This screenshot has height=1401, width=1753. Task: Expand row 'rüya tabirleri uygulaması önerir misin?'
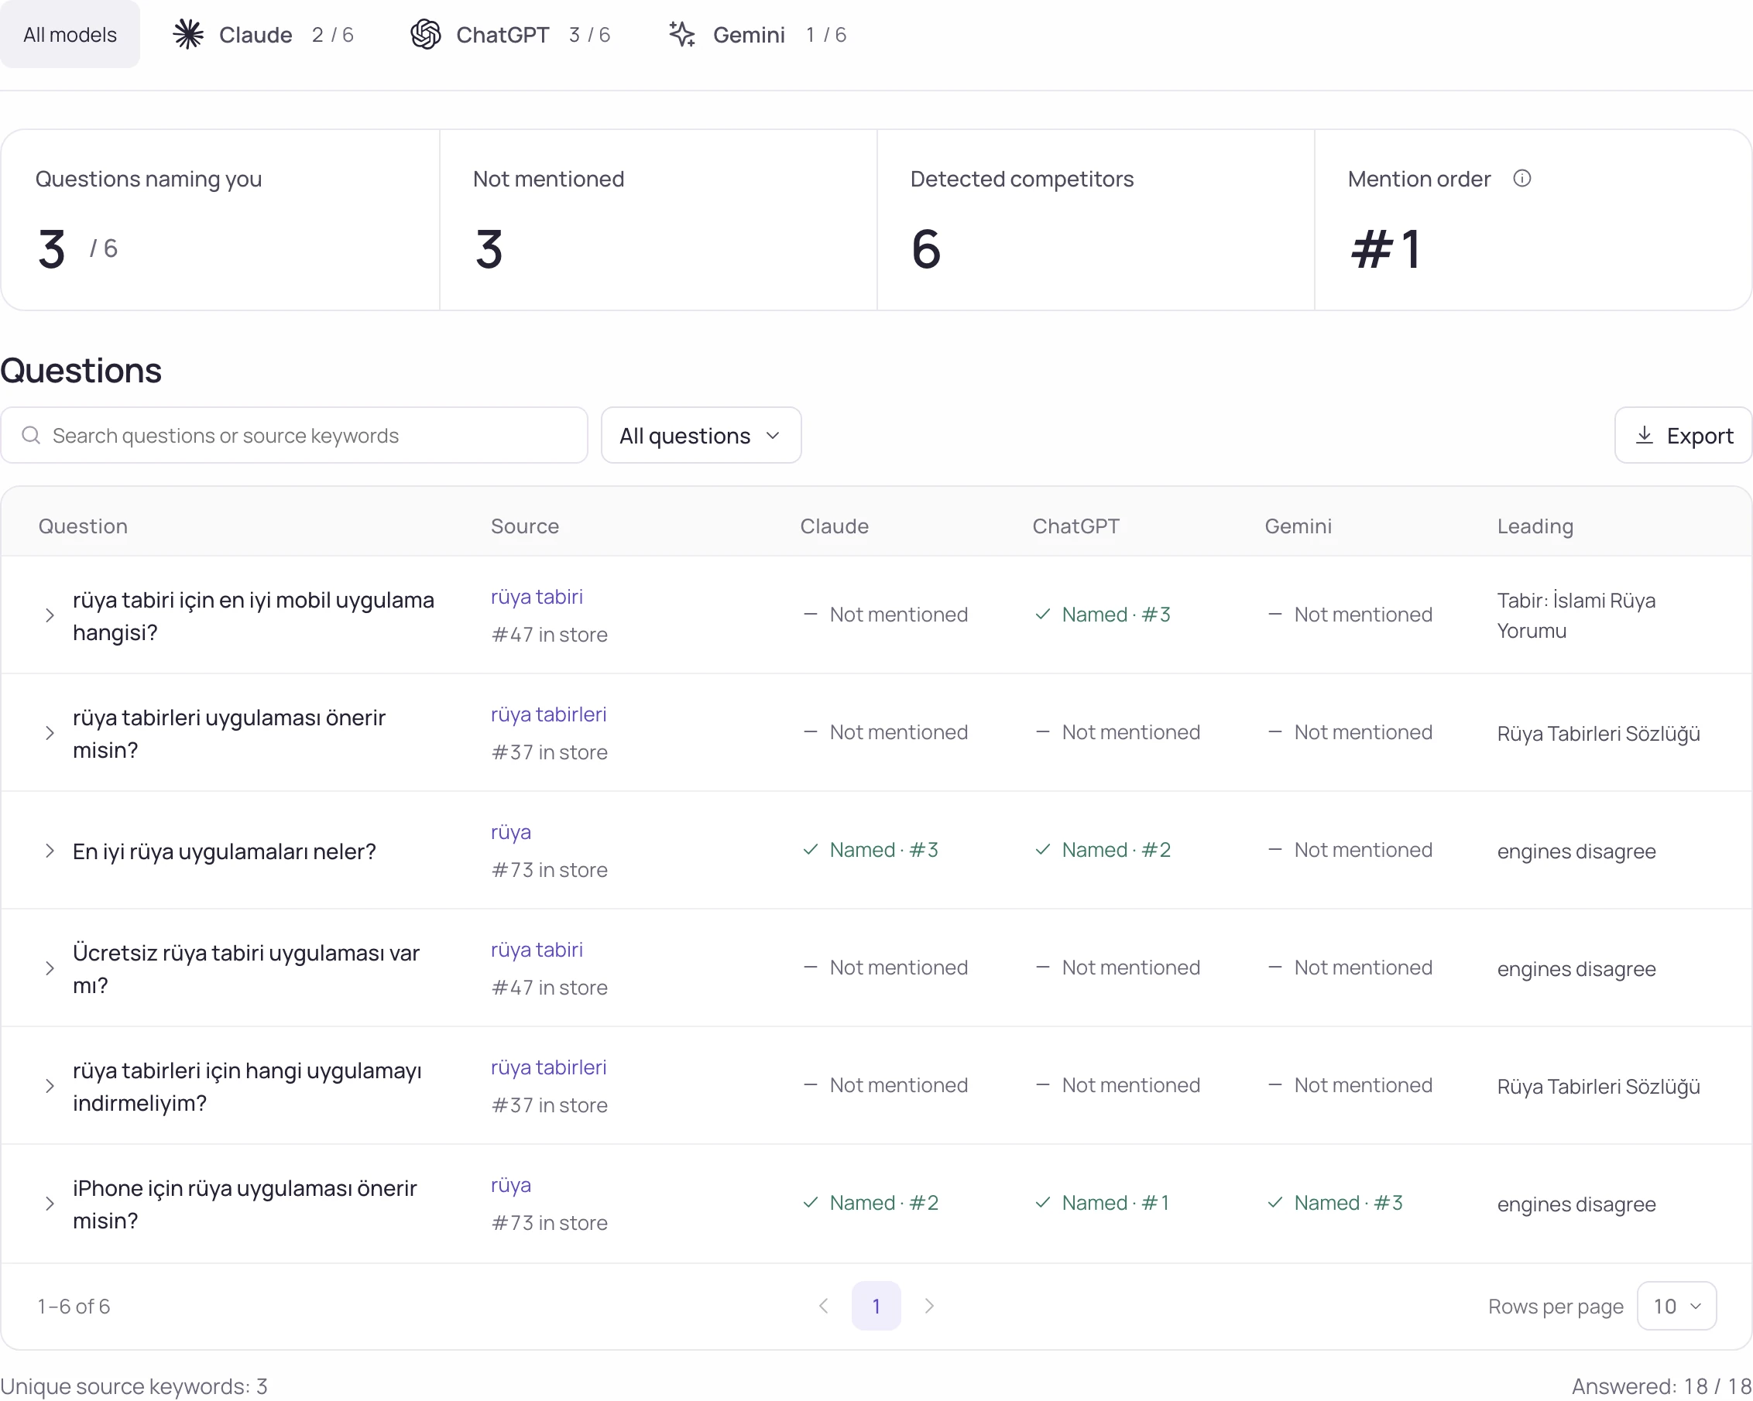click(x=50, y=733)
